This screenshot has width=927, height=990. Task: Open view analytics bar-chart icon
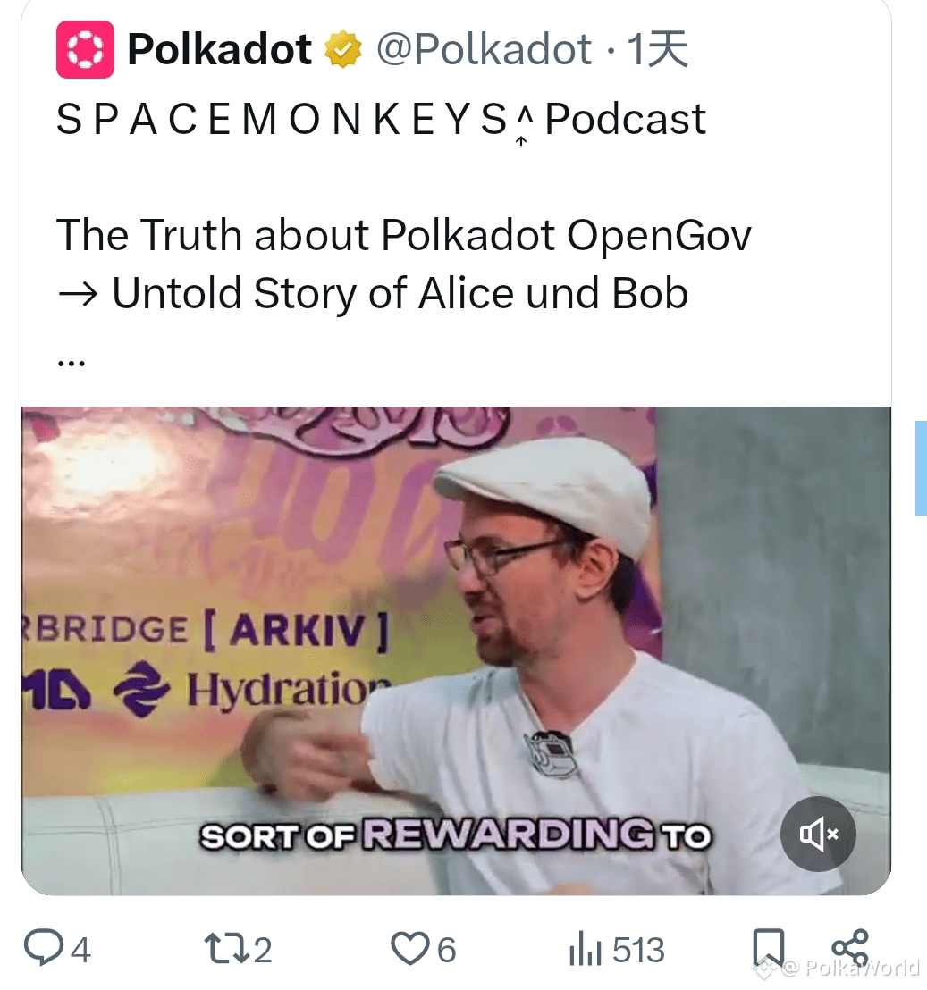tap(585, 950)
